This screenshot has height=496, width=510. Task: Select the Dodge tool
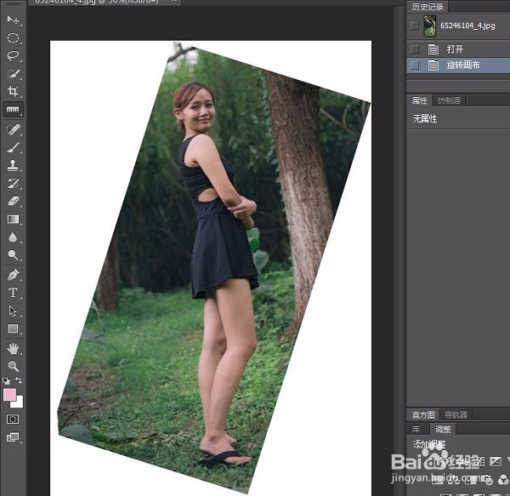(13, 255)
